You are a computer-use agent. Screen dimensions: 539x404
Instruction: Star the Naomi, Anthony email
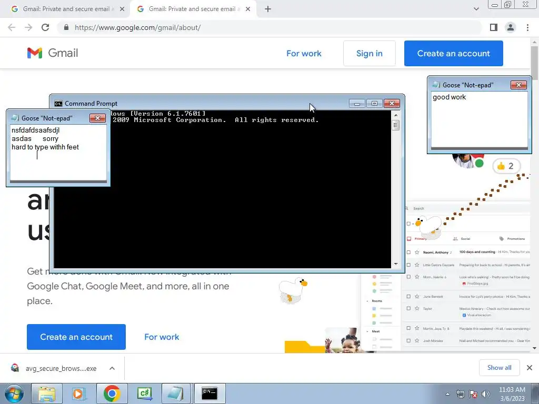tap(417, 252)
